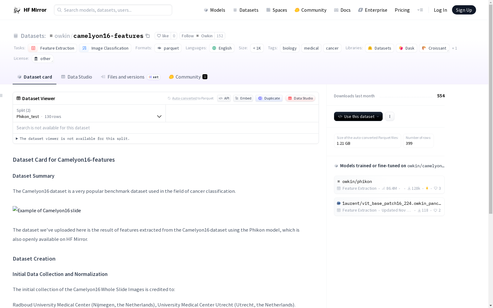Screen dimensions: 493x308
Task: Click the Dataset Creation heading
Action: coord(34,259)
